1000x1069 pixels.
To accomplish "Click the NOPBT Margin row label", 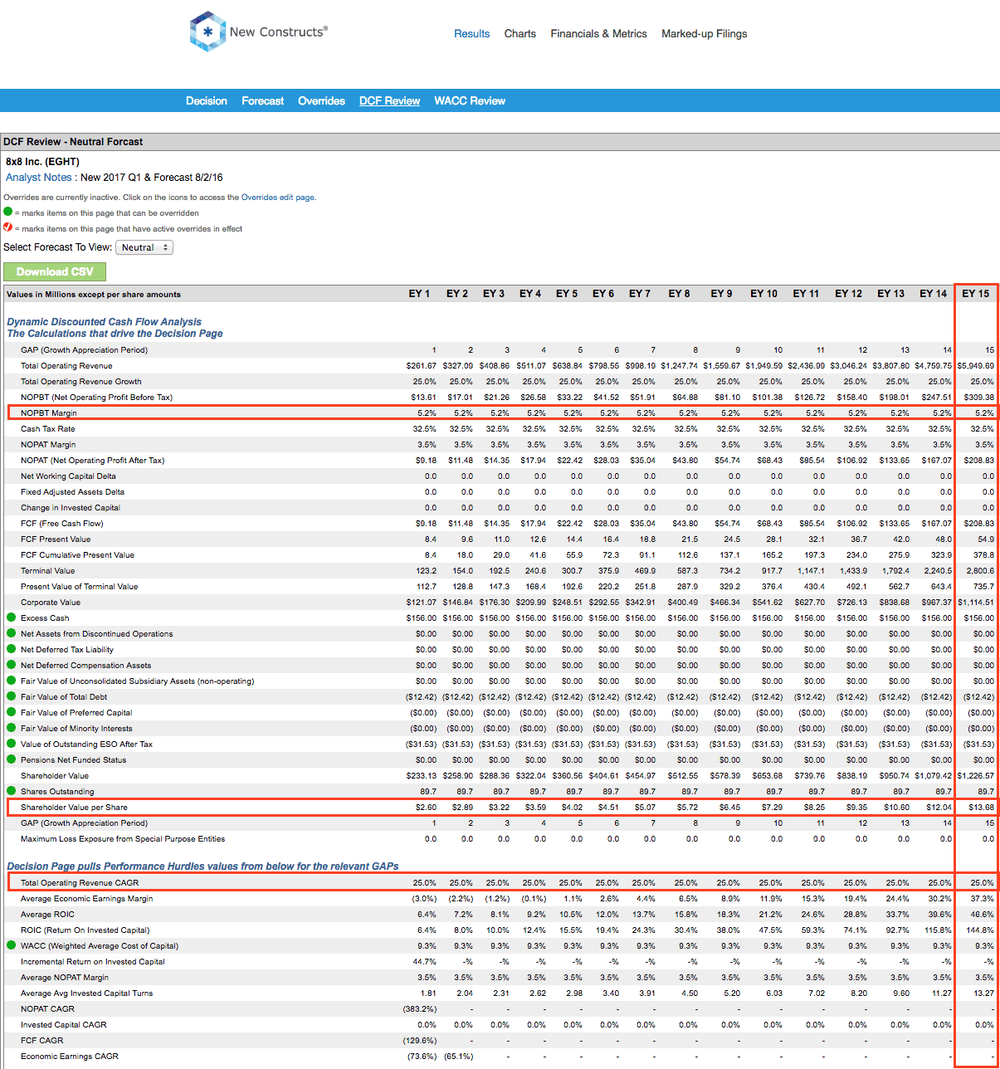I will tap(49, 412).
